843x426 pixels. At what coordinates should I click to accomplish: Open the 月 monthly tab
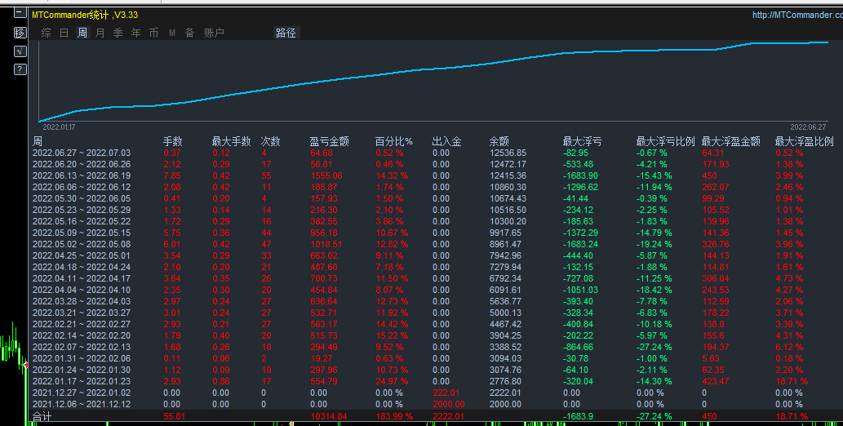point(100,33)
